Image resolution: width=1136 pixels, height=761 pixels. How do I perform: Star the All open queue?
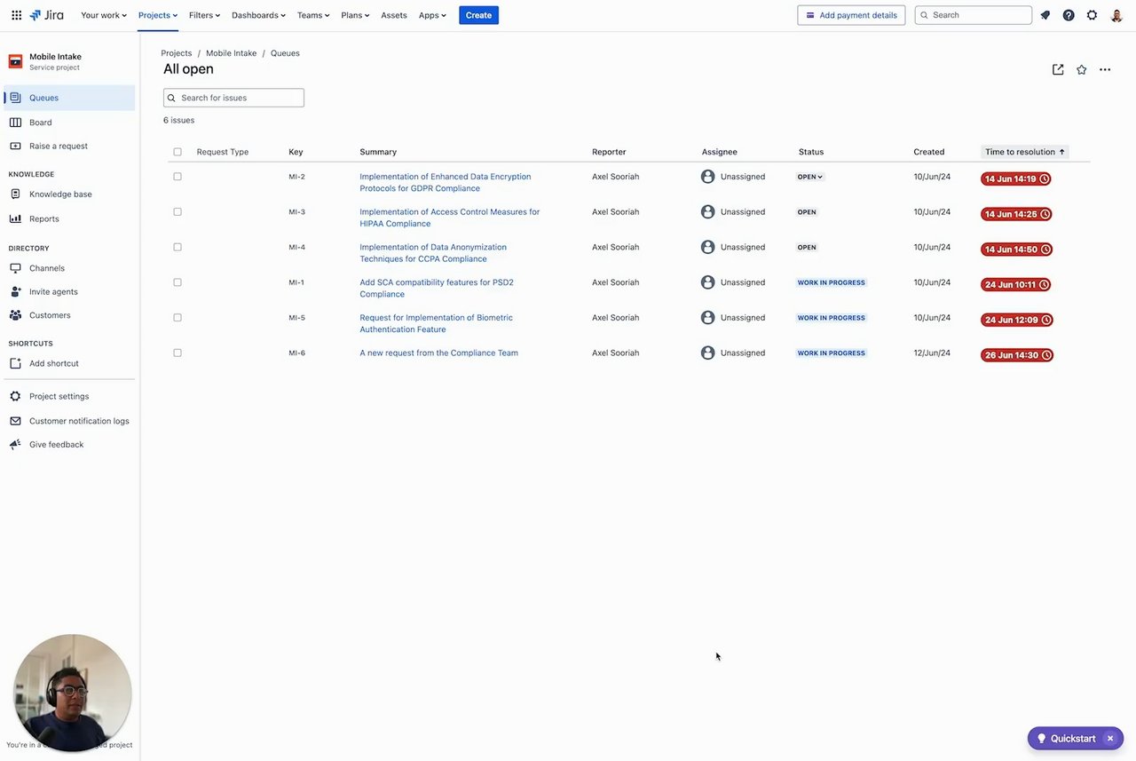tap(1081, 69)
